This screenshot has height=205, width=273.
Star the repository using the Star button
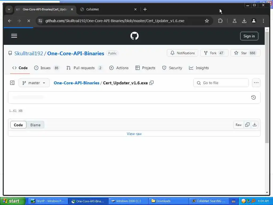pos(245,53)
